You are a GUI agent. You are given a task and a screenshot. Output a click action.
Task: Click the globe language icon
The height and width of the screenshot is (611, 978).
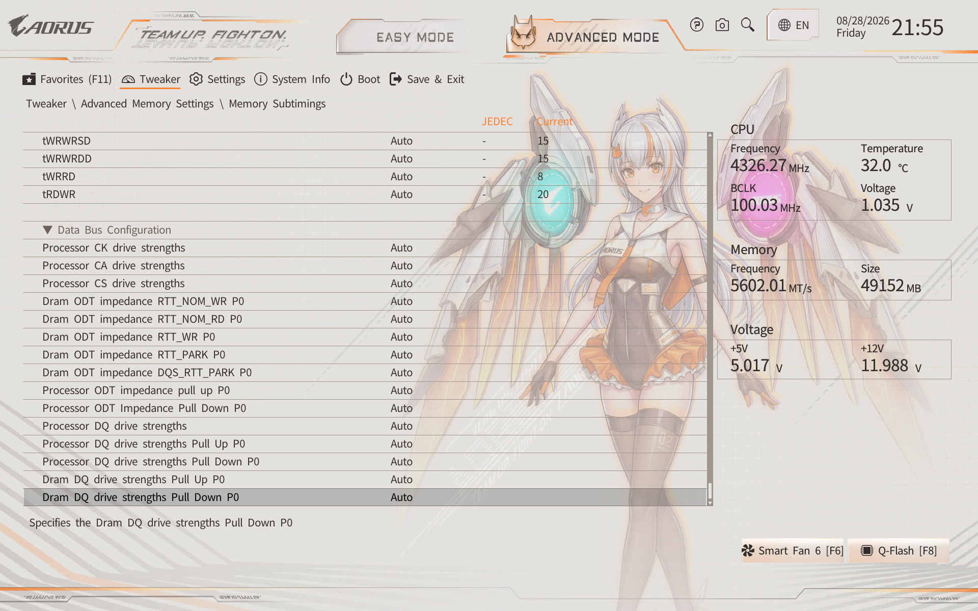click(784, 25)
